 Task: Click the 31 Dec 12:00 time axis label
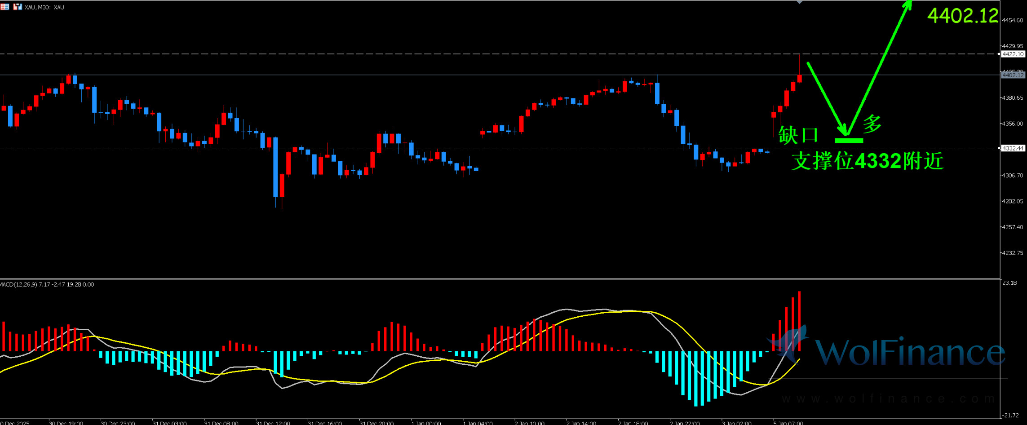point(273,423)
